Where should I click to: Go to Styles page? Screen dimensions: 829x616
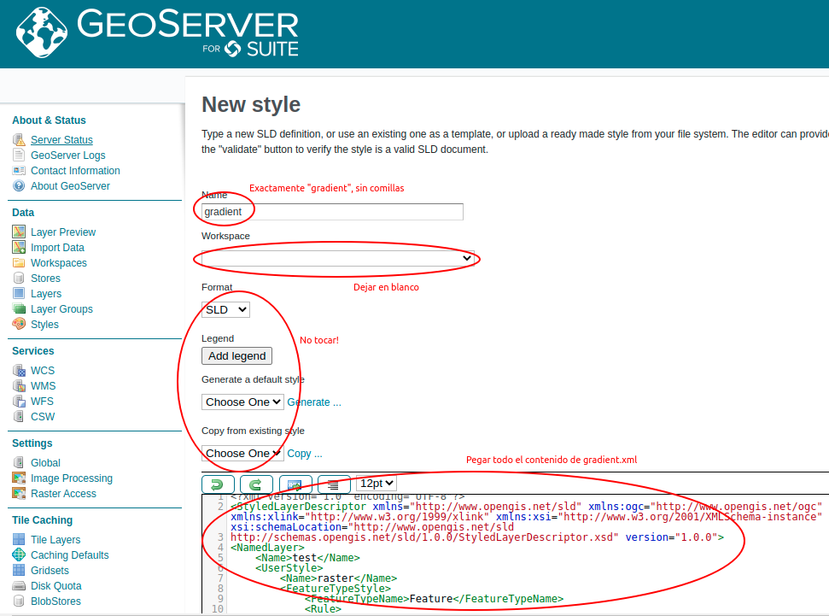click(x=44, y=324)
